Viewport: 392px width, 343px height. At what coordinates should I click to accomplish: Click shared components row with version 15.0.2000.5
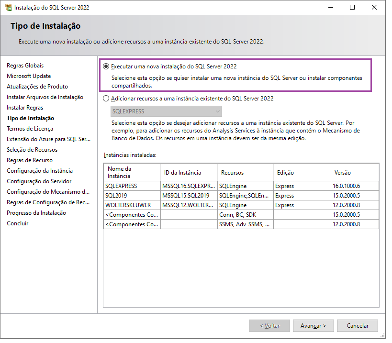click(241, 215)
